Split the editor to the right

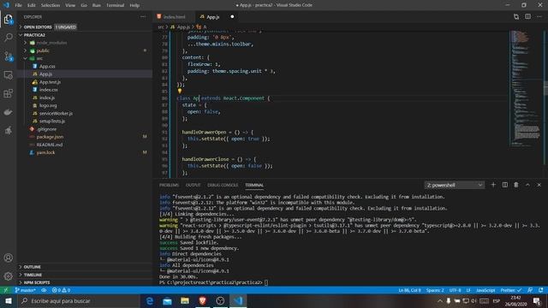pos(527,17)
